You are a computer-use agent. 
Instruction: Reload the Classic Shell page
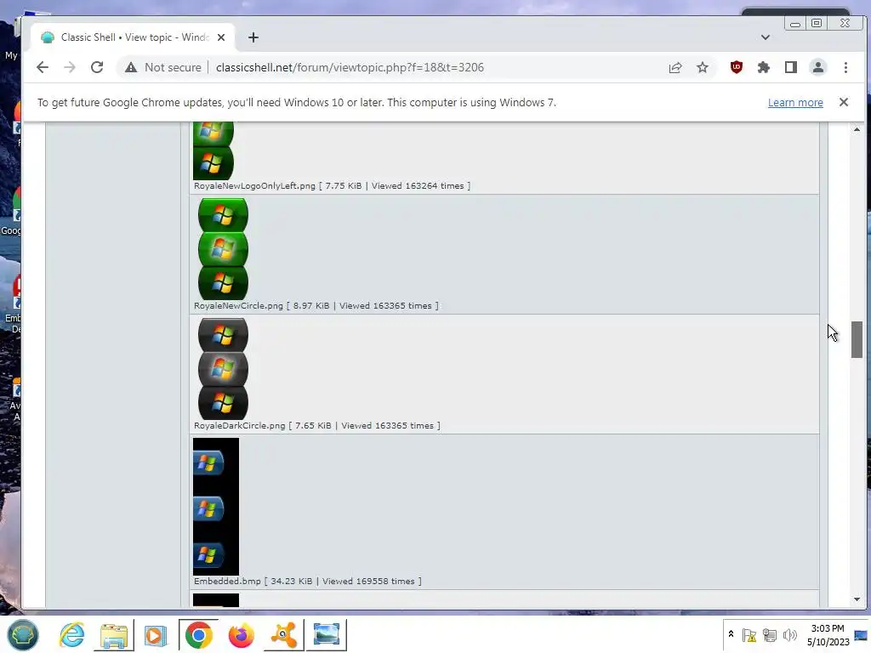click(97, 68)
